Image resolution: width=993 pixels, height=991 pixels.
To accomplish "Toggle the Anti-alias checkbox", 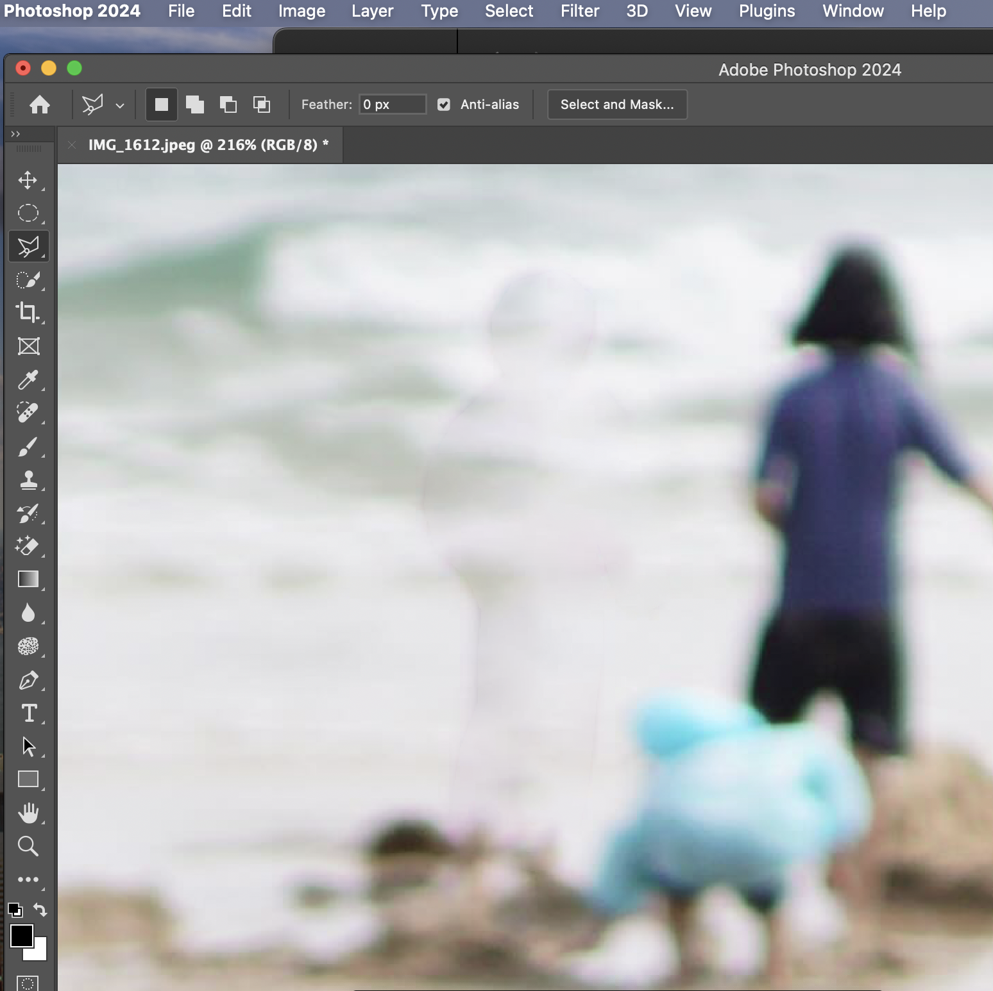I will click(444, 104).
